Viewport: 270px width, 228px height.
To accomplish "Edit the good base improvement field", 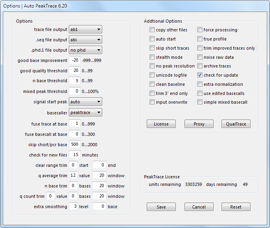I will 75,60.
